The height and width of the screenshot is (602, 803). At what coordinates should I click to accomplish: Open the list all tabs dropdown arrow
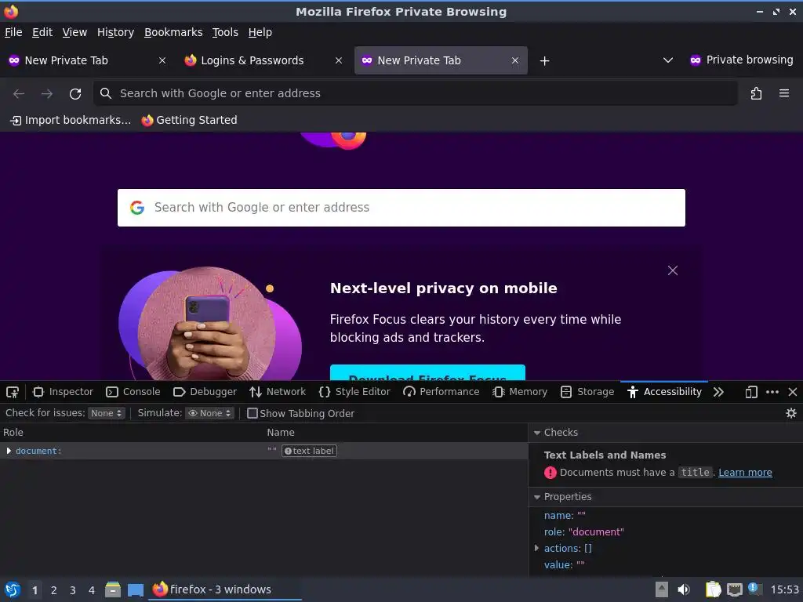668,60
